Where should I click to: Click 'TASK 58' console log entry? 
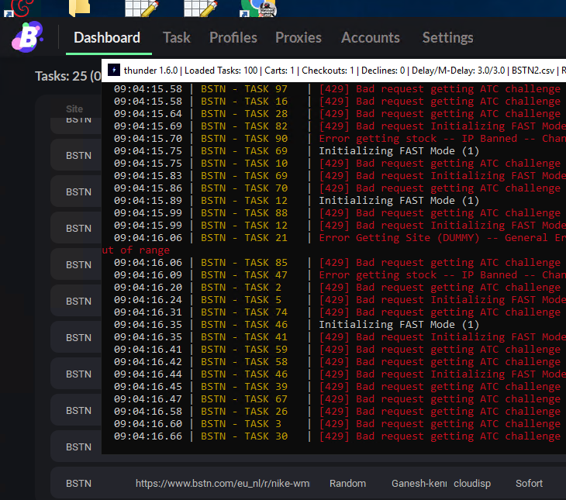266,362
